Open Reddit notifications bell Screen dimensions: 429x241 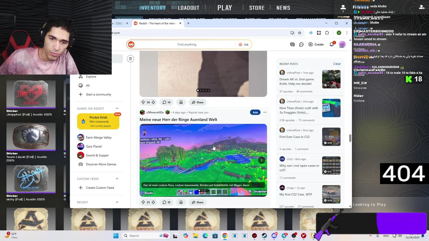(x=332, y=44)
